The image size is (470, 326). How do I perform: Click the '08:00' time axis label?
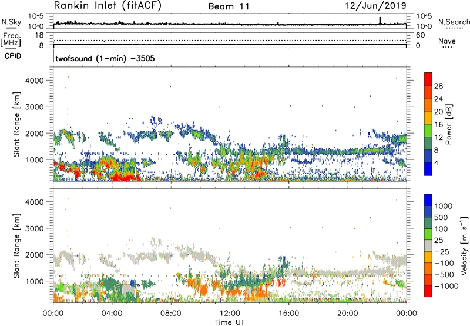171,314
